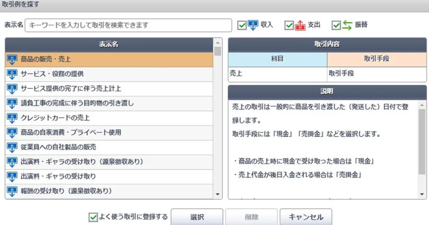Click income icon beside 出演料・ギャラの受け取り（源泉徴収あり）
The image size is (429, 225).
[12, 162]
